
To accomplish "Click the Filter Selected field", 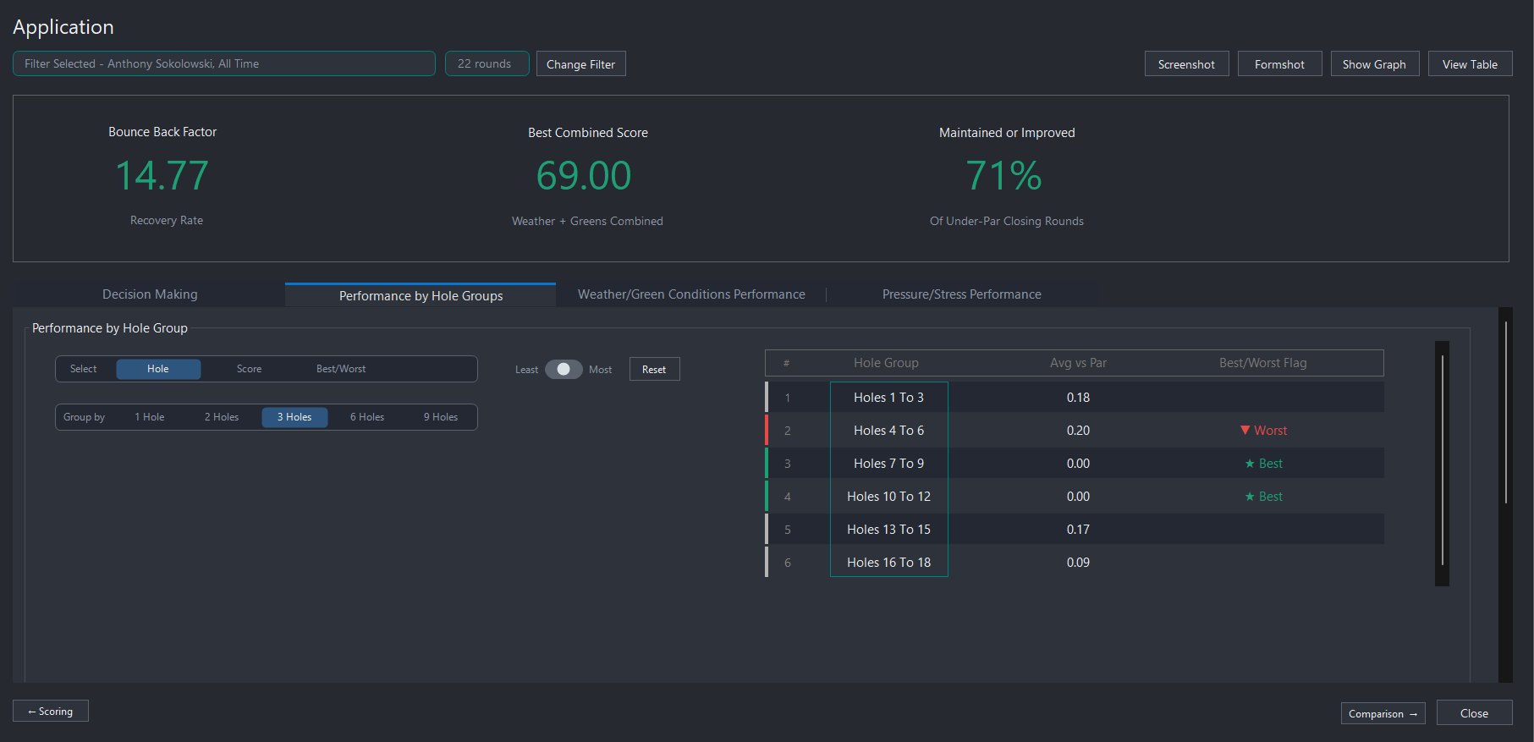I will (x=224, y=63).
